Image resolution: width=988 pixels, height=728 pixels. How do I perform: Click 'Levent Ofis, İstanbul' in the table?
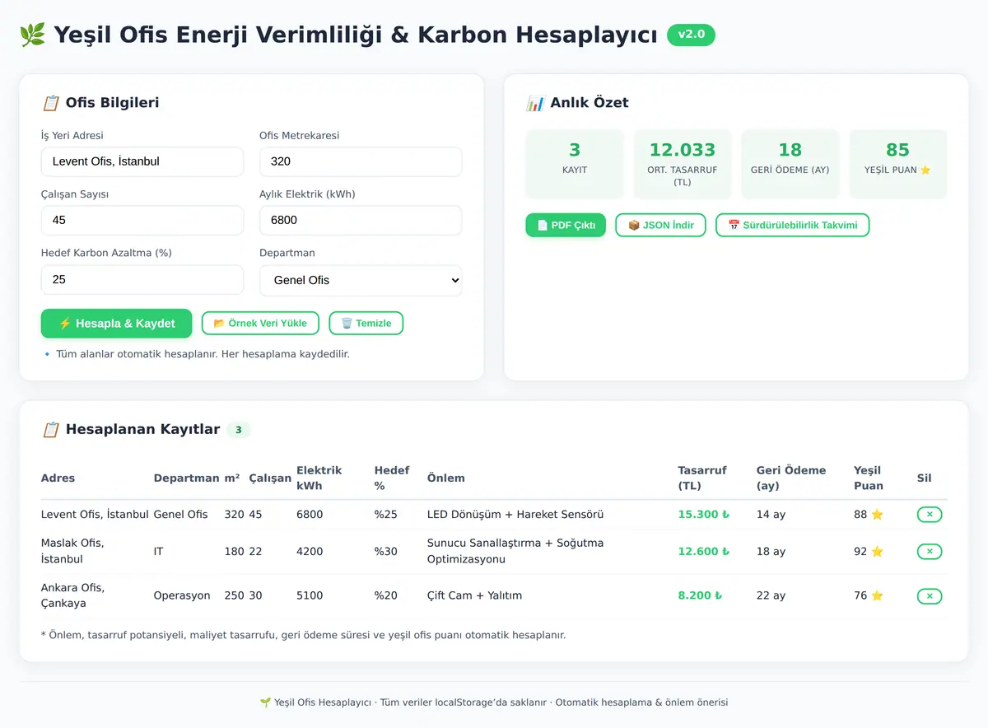[x=95, y=515]
